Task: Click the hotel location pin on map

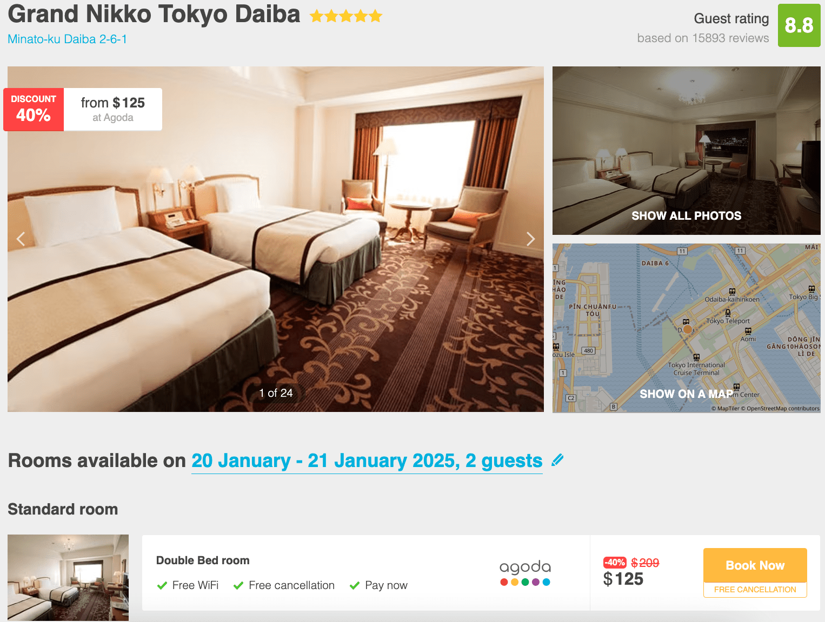Action: coord(687,329)
